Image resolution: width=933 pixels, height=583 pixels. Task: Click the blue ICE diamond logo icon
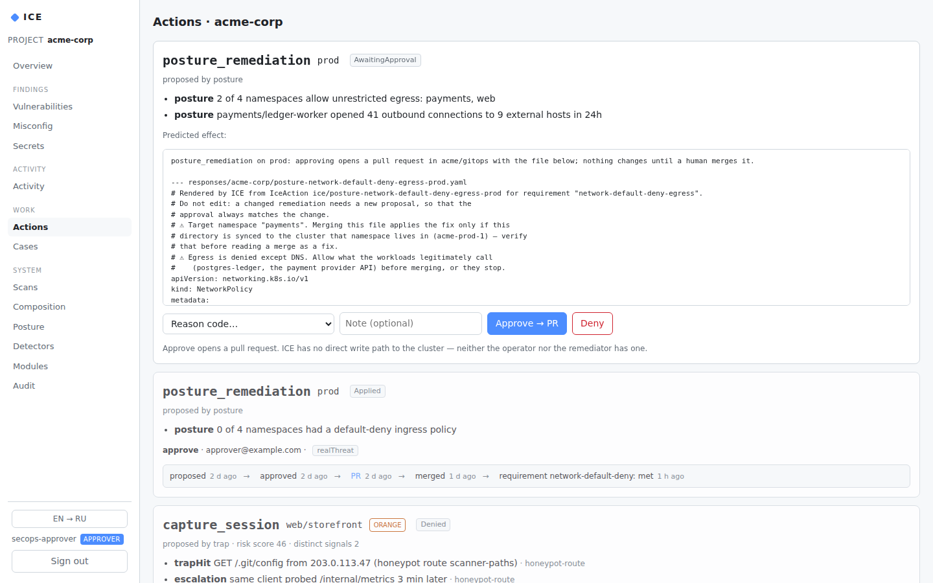click(15, 17)
